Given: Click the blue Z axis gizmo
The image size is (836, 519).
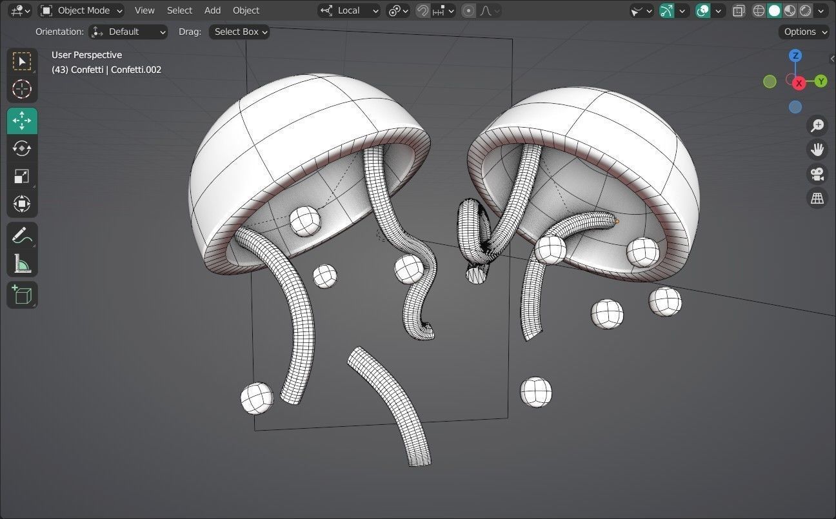Looking at the screenshot, I should 795,55.
